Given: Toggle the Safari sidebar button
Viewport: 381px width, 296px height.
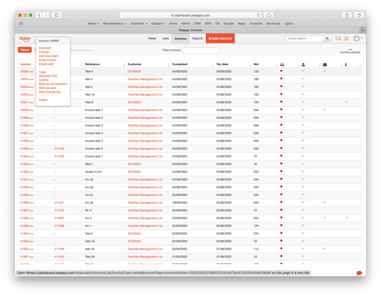Looking at the screenshot, I should (57, 15).
